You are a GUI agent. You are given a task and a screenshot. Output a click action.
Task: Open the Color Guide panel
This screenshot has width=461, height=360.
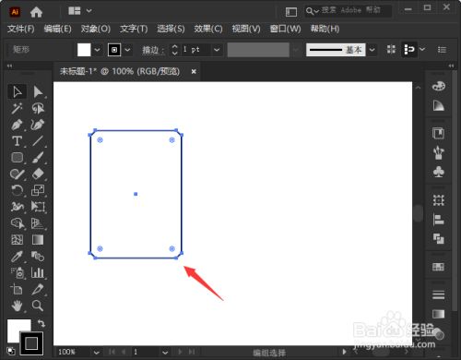tap(438, 105)
